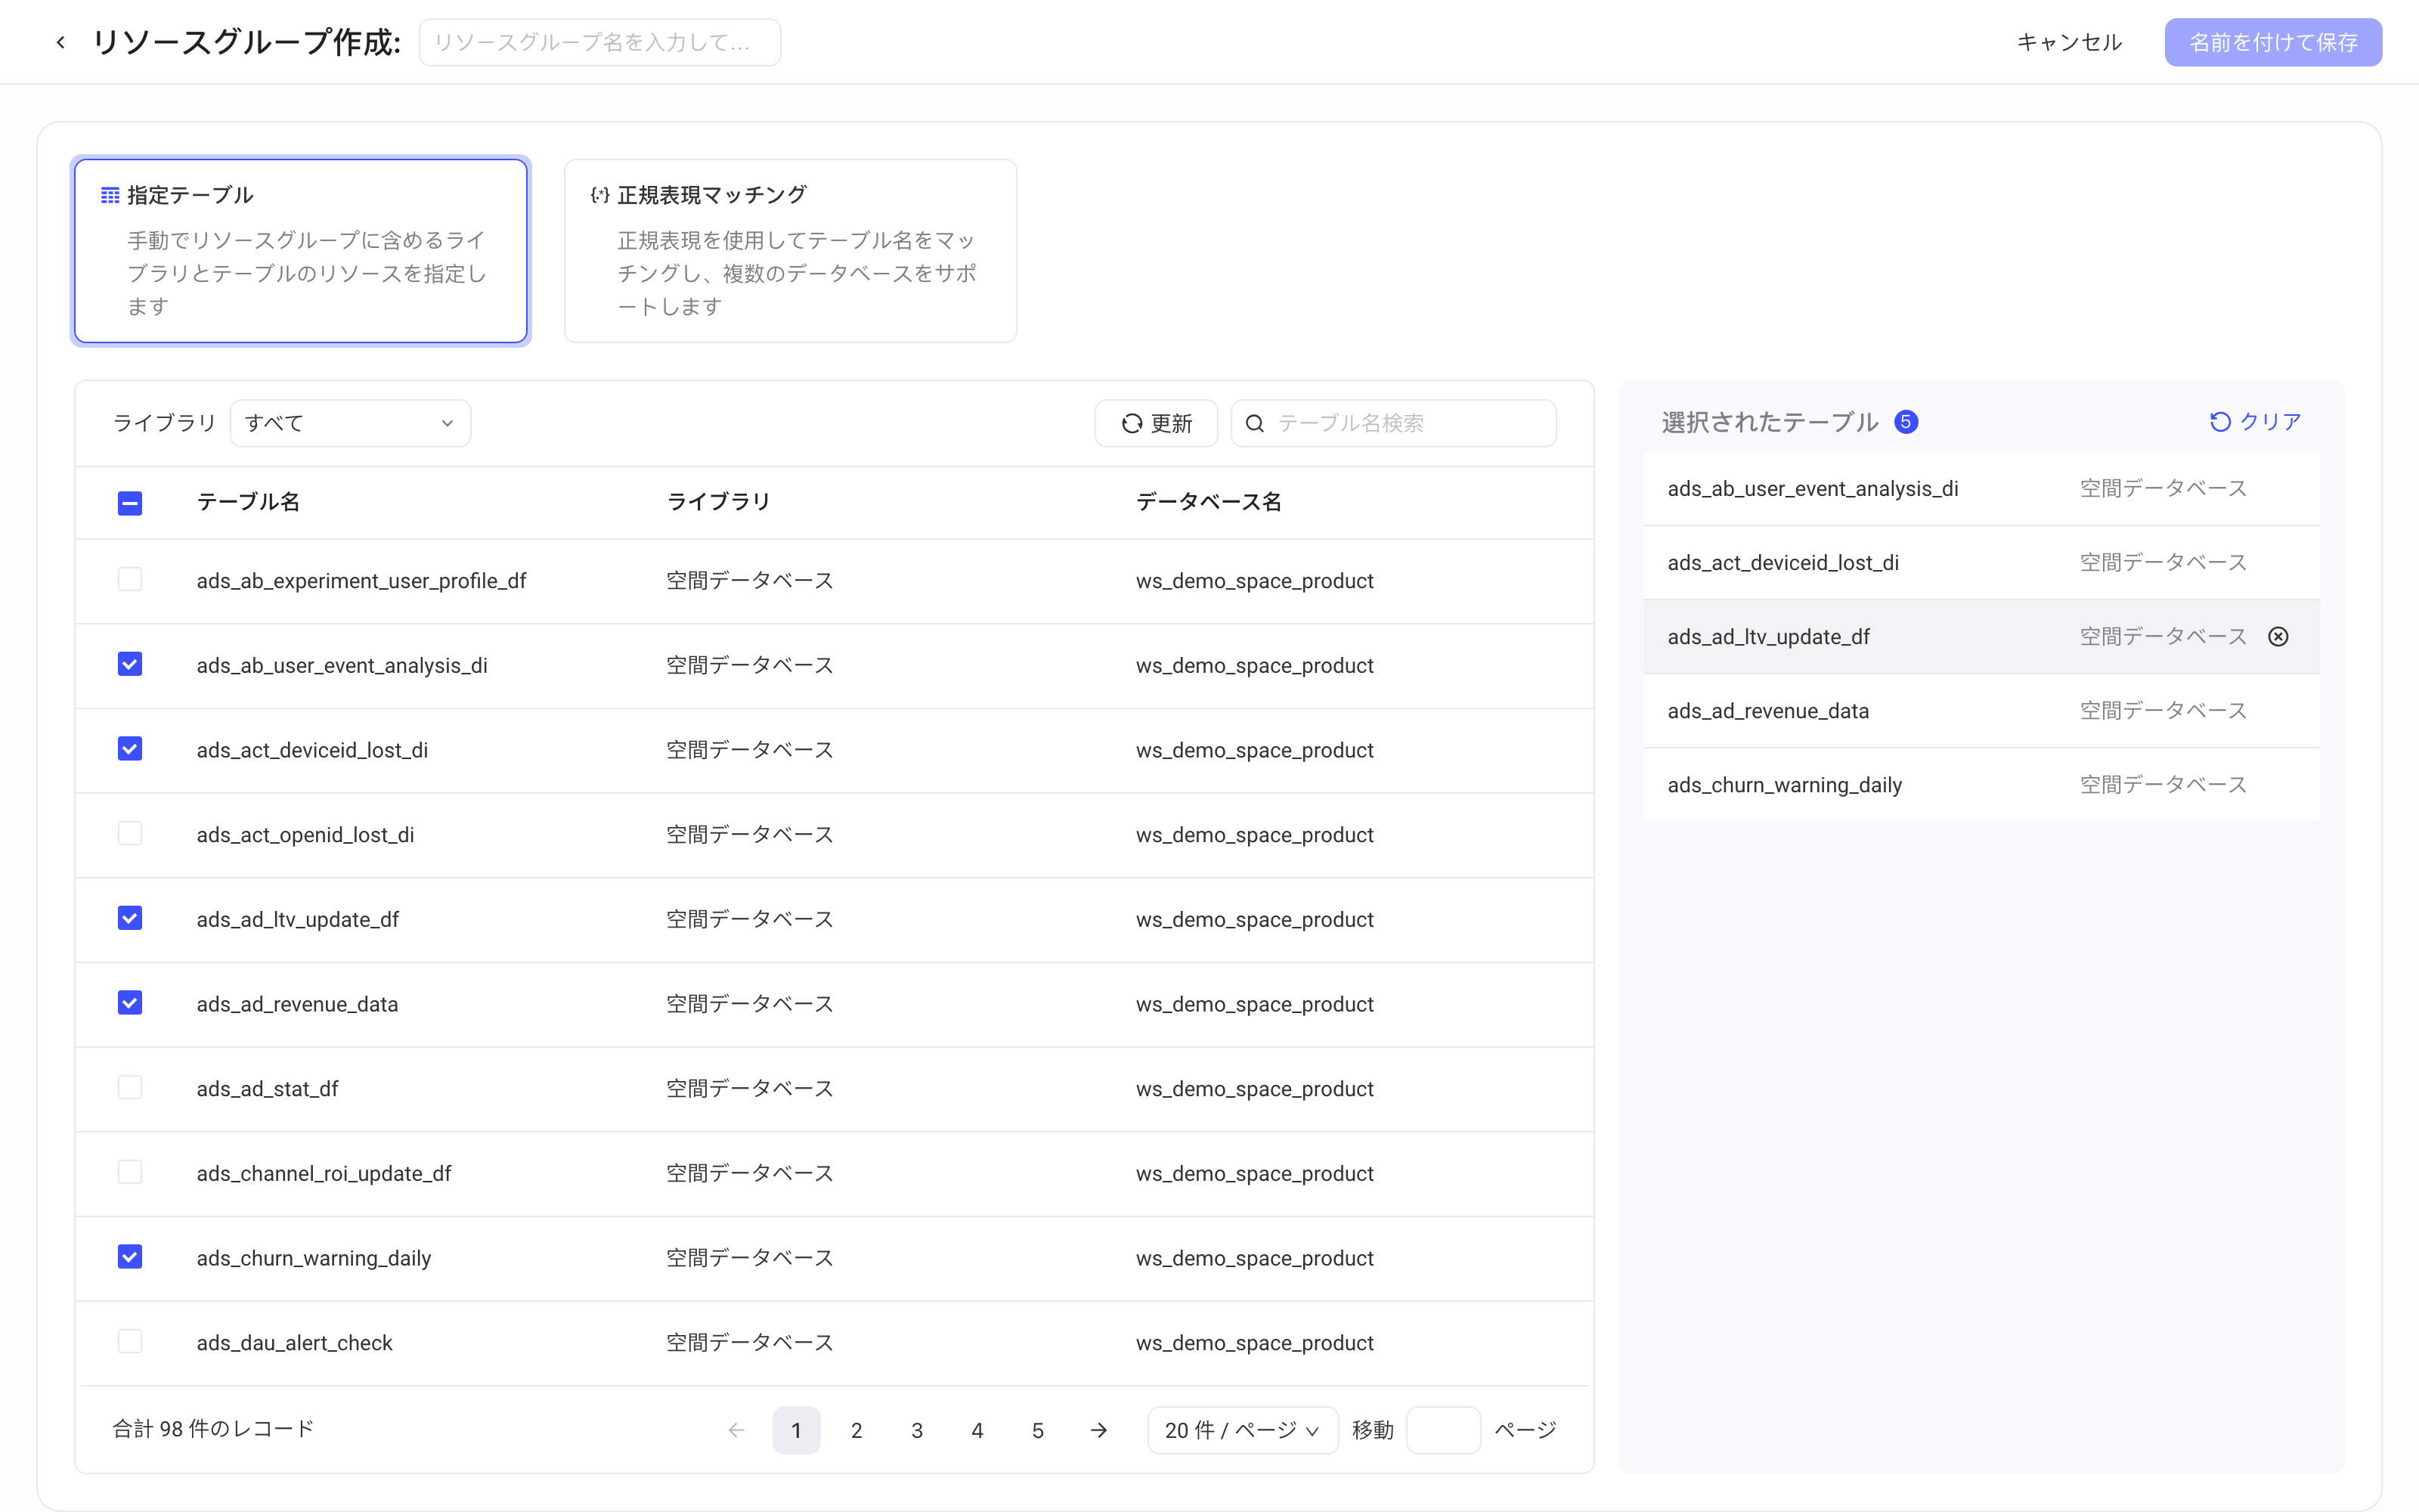2419x1512 pixels.
Task: Go to page 1
Action: [797, 1430]
